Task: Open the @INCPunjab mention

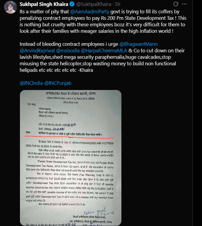Action: pyautogui.click(x=58, y=83)
